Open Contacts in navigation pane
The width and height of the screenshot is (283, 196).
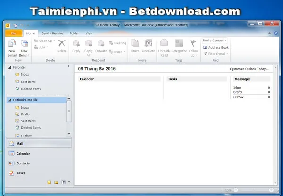click(23, 163)
